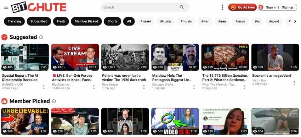Visit the Dialogue Works channel

pos(163,84)
